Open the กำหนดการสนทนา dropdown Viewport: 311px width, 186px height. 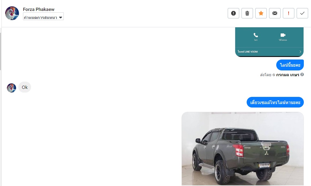[43, 18]
